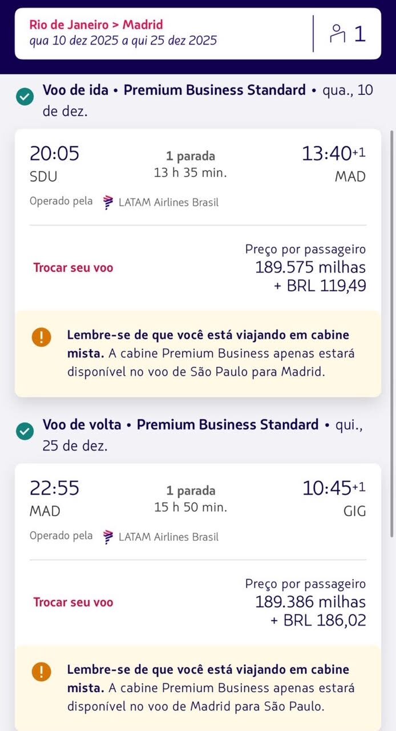Open the Rio de Janeiro > Madrid route title
Viewport: 396px width, 731px height.
pos(96,25)
